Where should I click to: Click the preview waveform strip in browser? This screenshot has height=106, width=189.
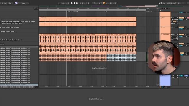coord(17,87)
